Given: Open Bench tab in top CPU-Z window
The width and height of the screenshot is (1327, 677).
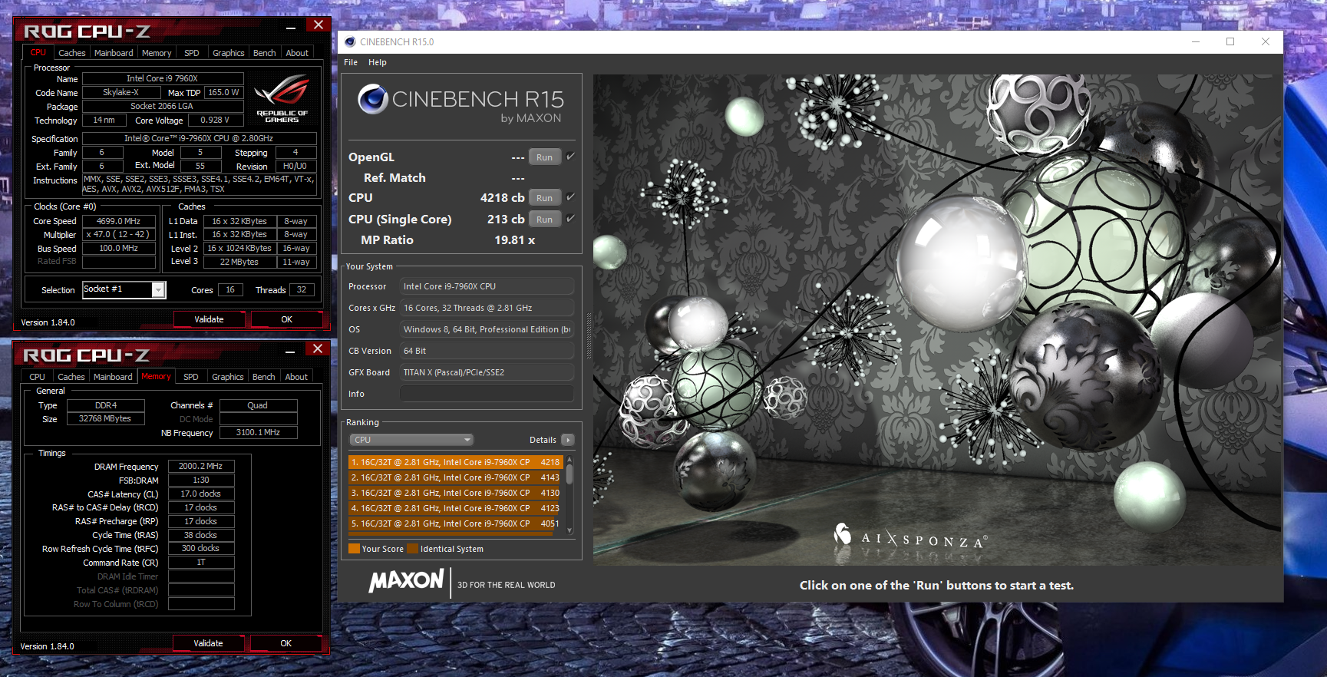Looking at the screenshot, I should click(x=264, y=53).
